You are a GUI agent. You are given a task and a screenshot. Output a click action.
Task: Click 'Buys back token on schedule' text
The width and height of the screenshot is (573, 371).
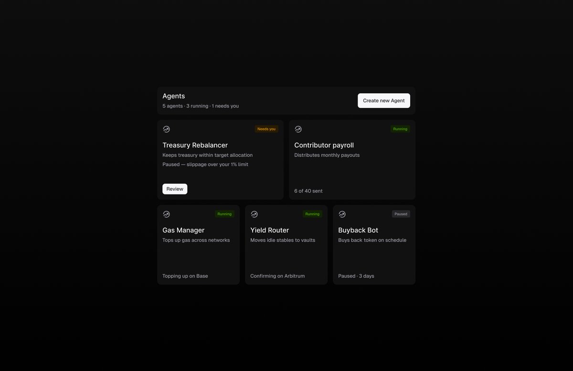click(x=372, y=240)
